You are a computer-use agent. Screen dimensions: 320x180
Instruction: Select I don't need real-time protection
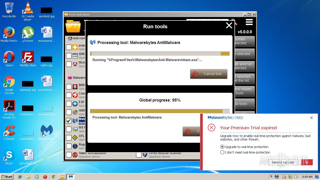(x=222, y=152)
